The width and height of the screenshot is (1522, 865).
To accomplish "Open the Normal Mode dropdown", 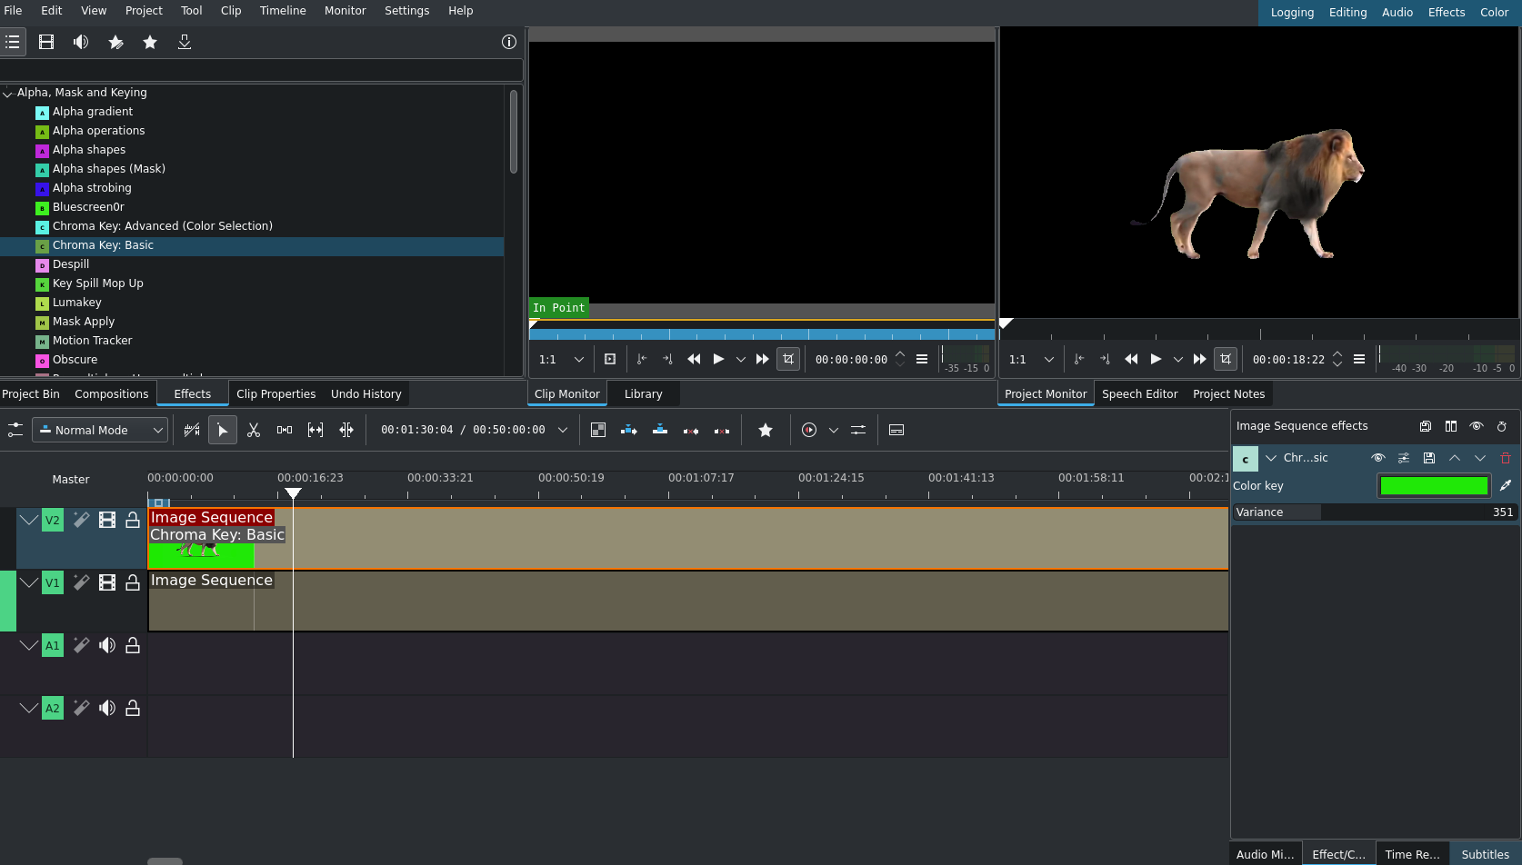I will pyautogui.click(x=100, y=430).
